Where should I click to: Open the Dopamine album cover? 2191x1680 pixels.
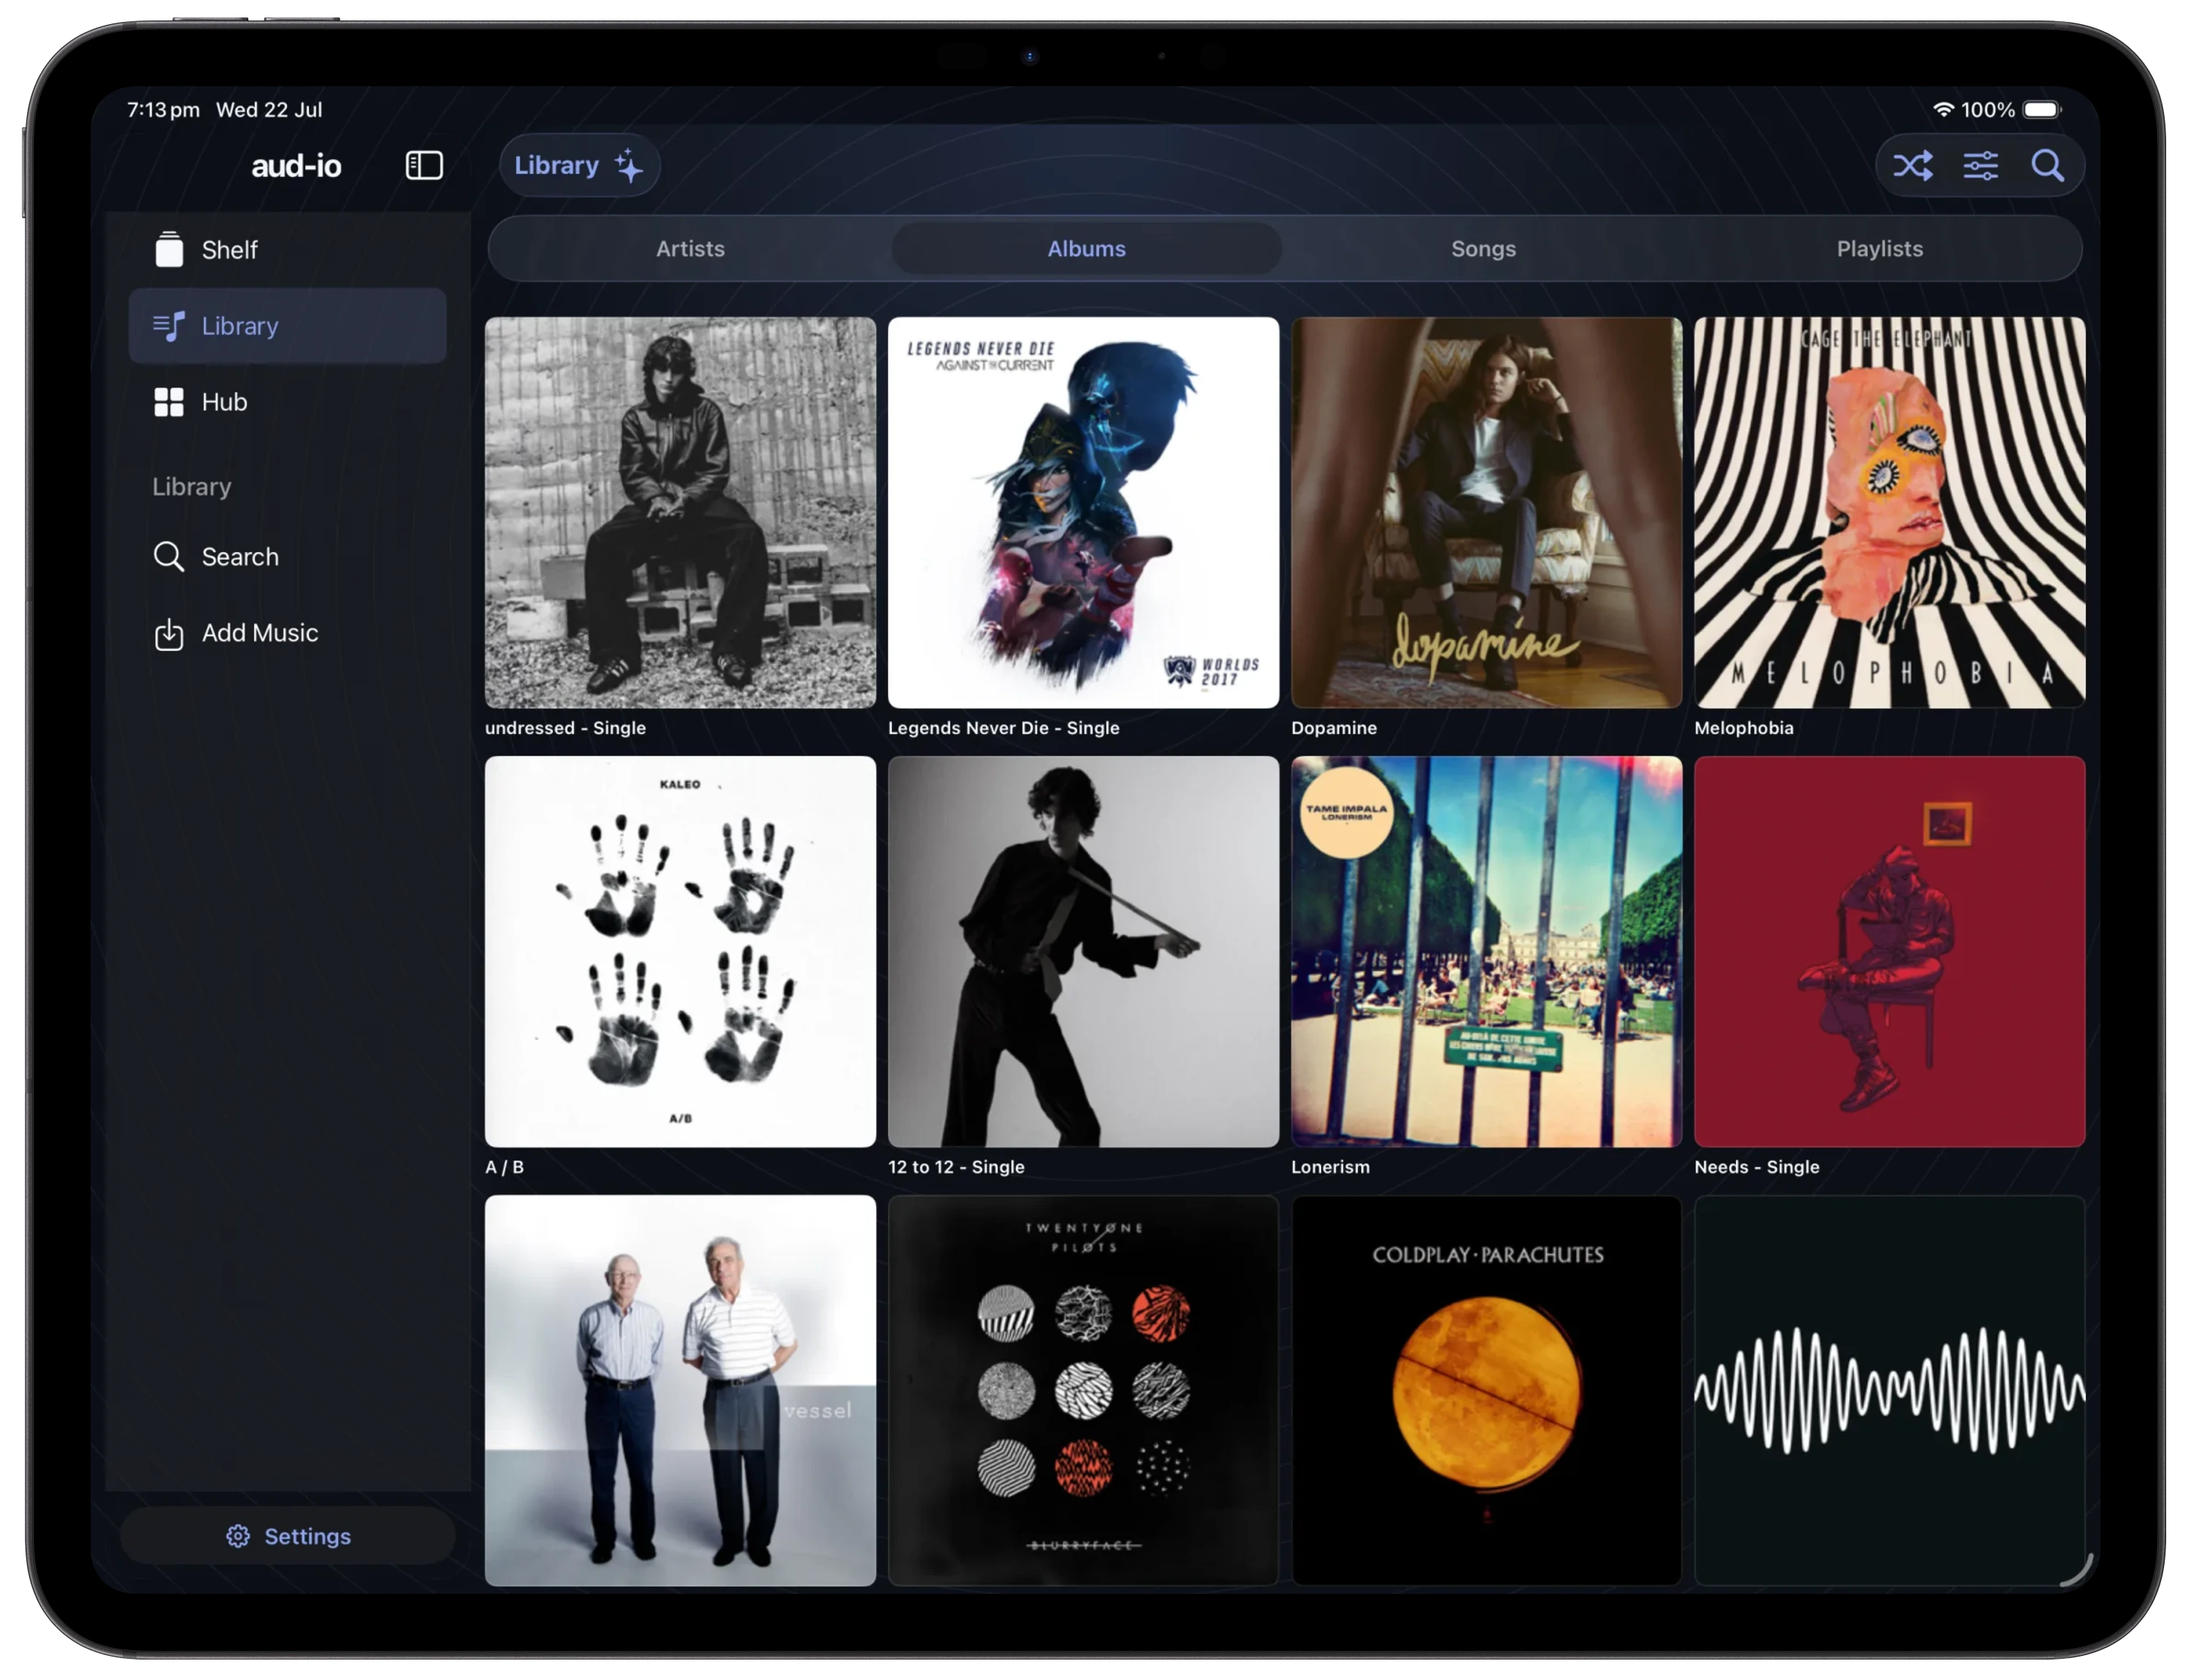1486,513
